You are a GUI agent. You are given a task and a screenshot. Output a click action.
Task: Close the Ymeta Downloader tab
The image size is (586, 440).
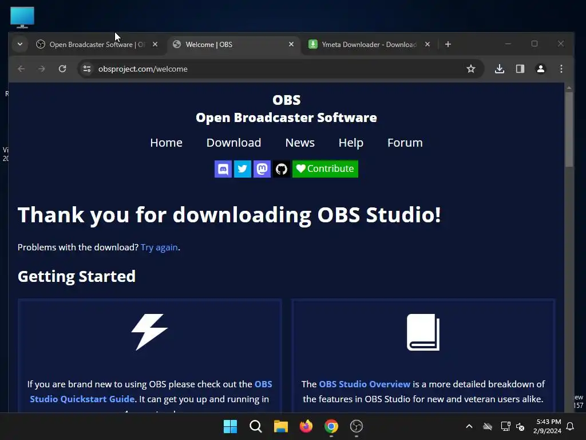tap(427, 44)
